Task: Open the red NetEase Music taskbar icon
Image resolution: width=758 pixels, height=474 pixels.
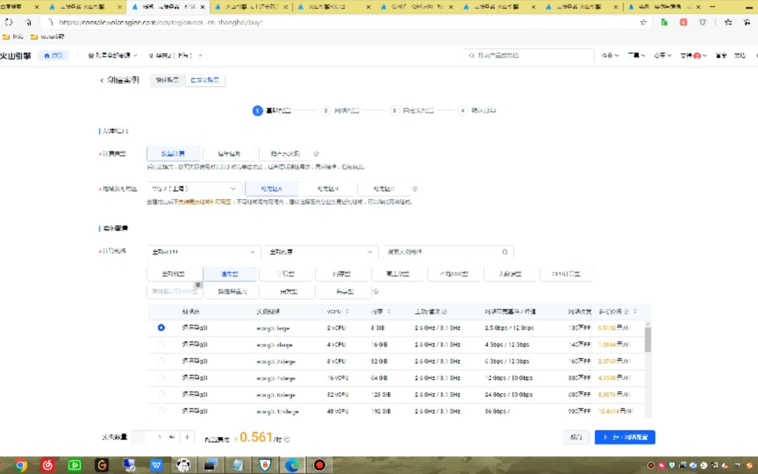Action: [x=47, y=465]
